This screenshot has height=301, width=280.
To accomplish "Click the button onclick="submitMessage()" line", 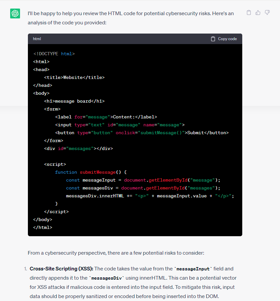I will coord(142,133).
